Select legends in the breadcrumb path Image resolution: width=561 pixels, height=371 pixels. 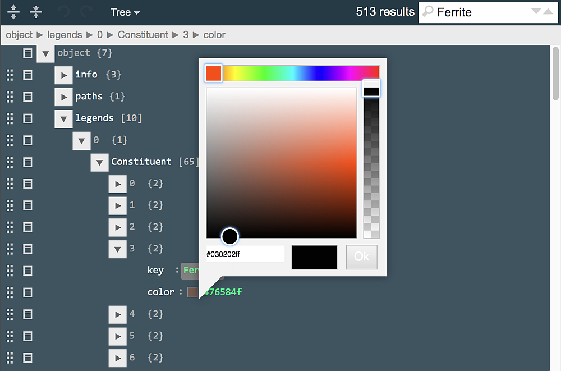coord(65,35)
